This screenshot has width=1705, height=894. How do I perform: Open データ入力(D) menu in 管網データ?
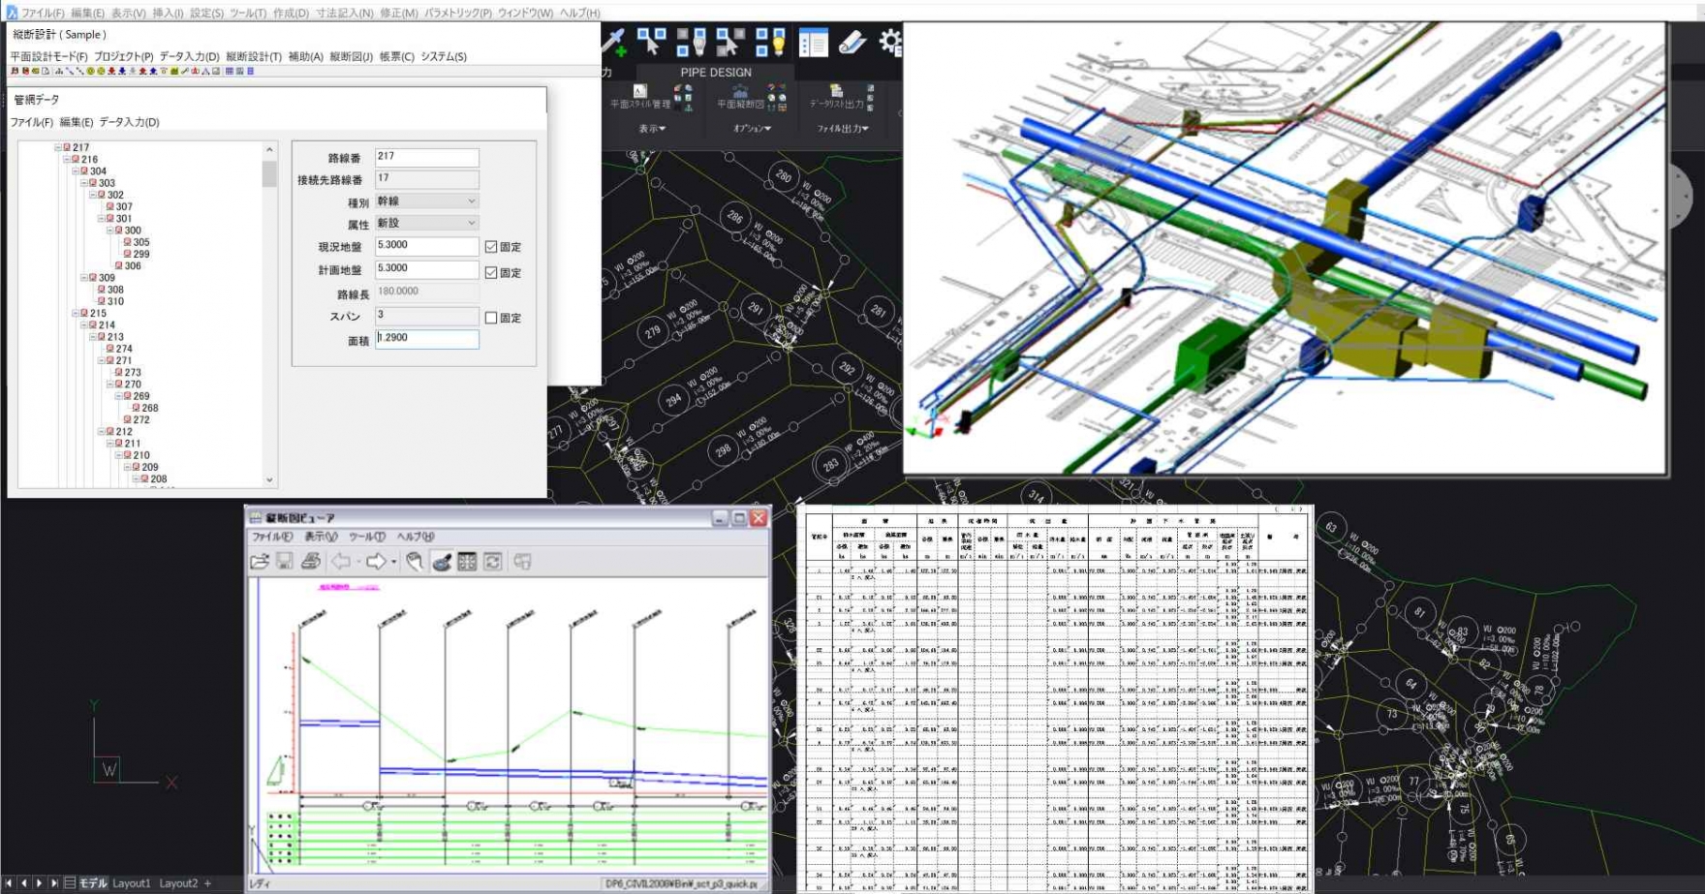coord(129,122)
